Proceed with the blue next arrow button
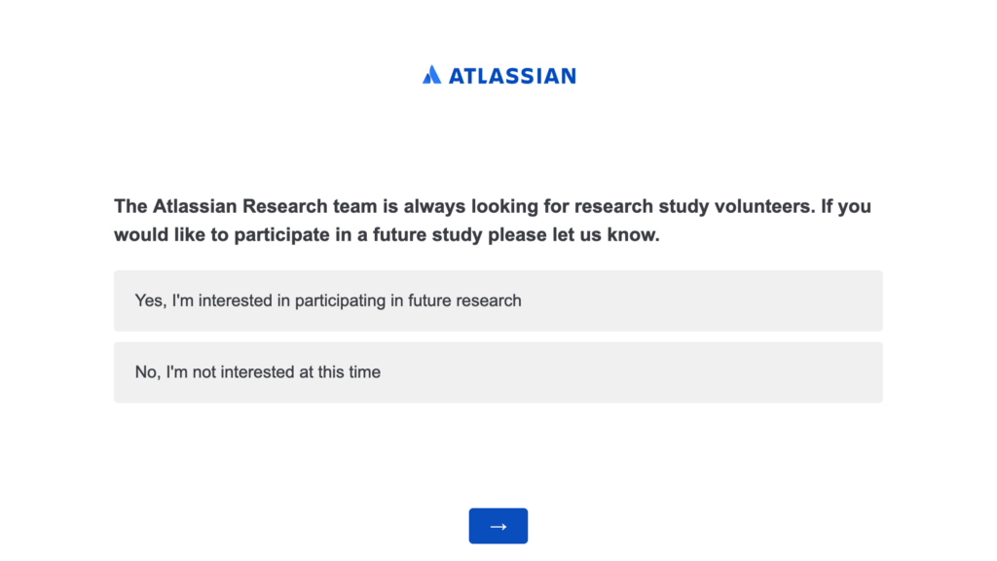 coord(498,526)
